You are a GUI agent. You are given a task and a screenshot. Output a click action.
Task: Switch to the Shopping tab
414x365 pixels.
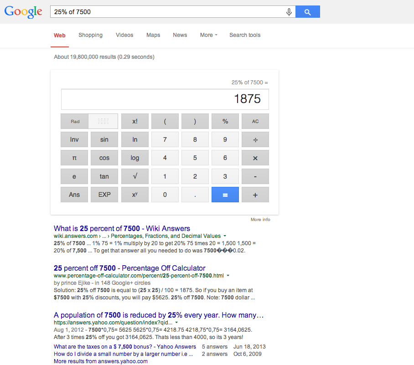click(x=91, y=35)
